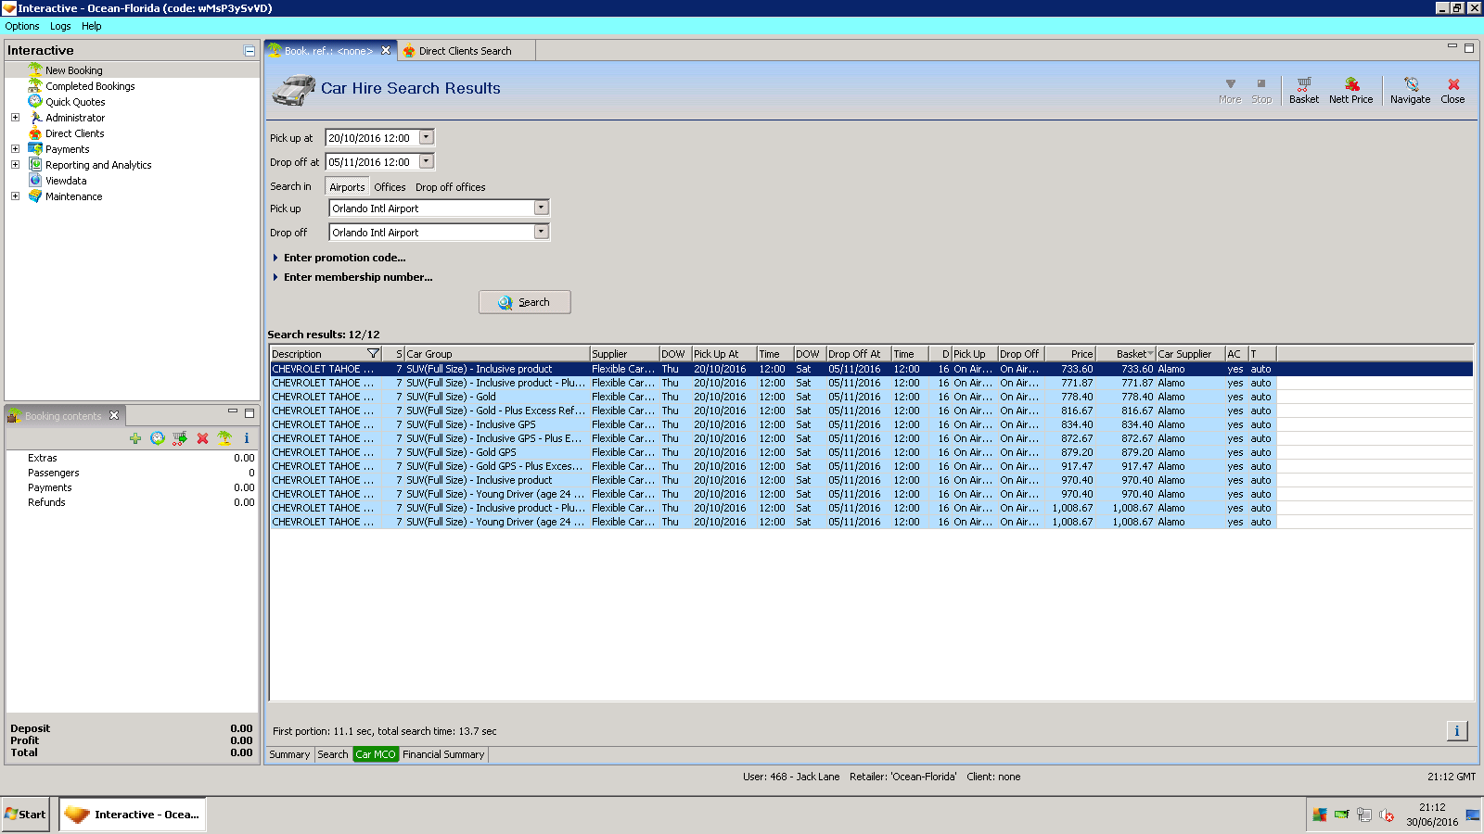Open the Pick up location dropdown

click(x=541, y=208)
